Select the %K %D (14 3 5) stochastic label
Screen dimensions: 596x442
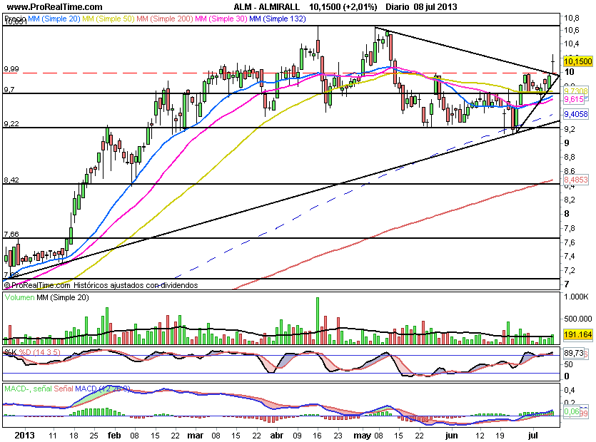[32, 352]
